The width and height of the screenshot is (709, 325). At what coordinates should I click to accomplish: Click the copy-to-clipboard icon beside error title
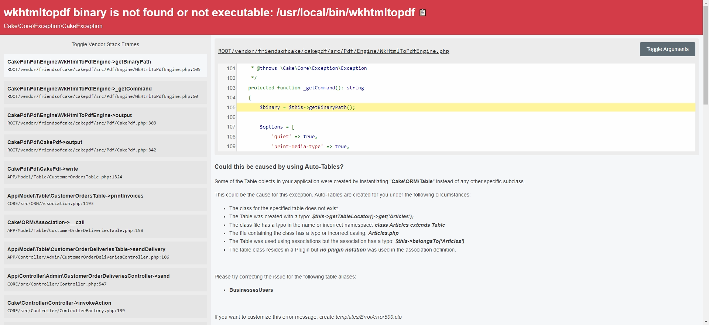pos(423,13)
